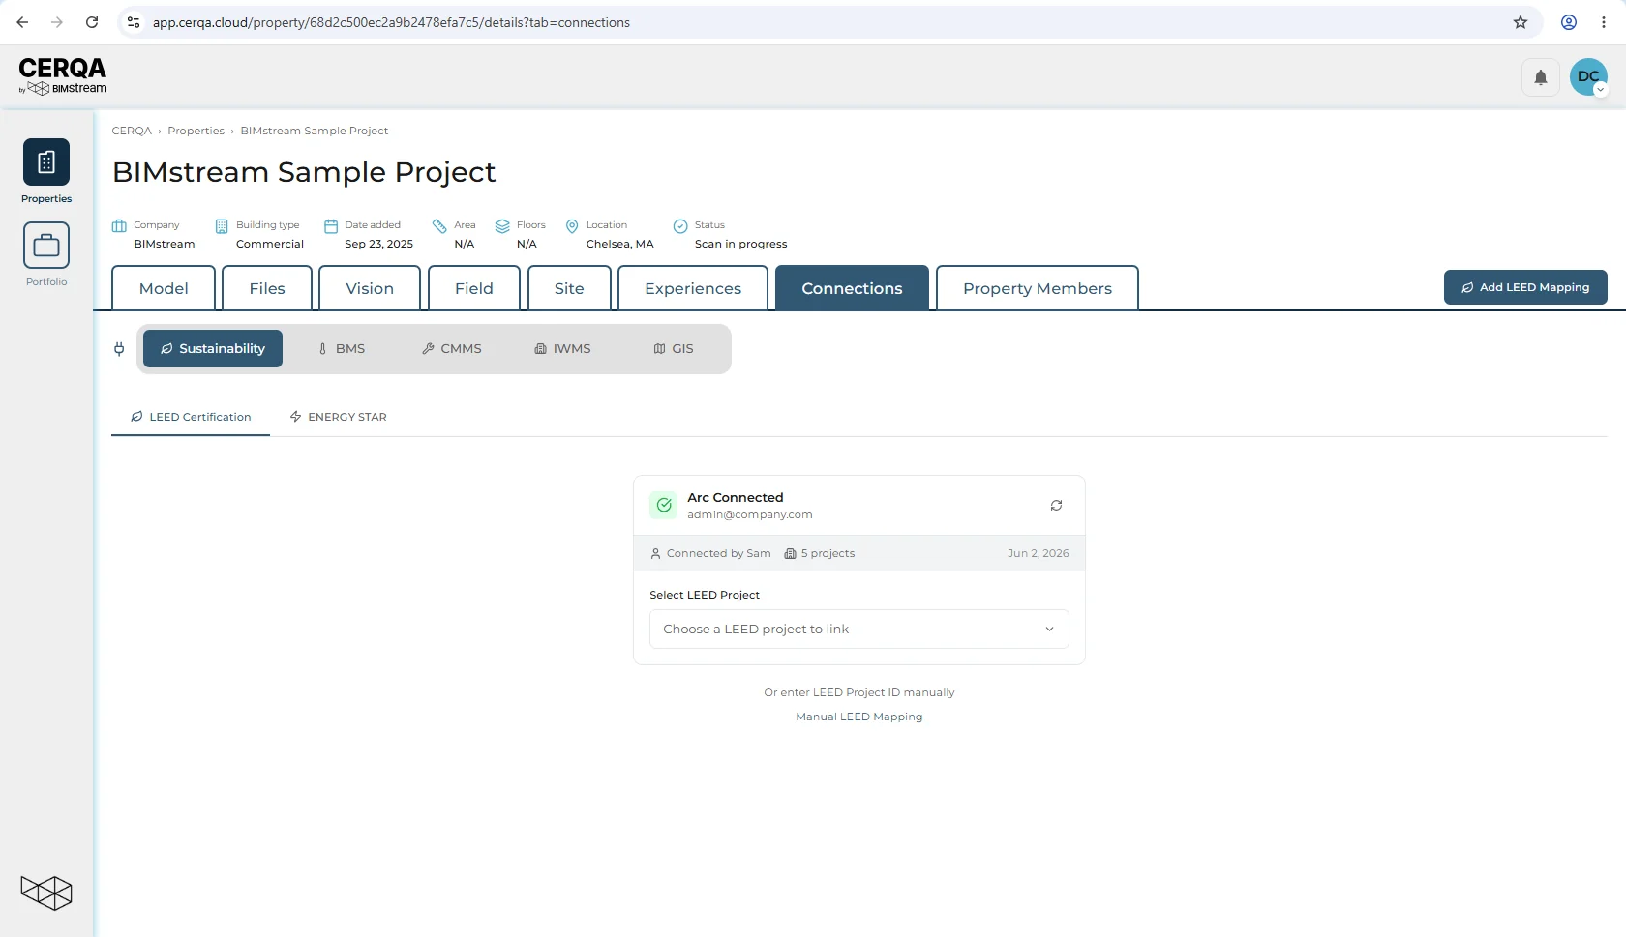Select the Site tab
The image size is (1626, 937).
point(569,288)
